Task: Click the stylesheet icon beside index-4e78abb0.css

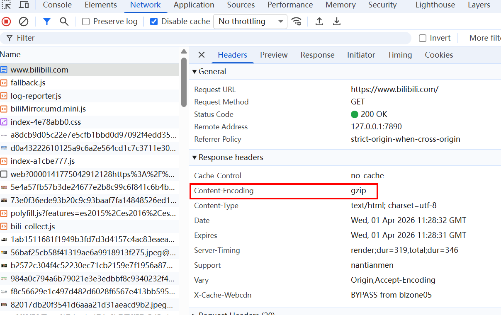Action: pos(4,122)
